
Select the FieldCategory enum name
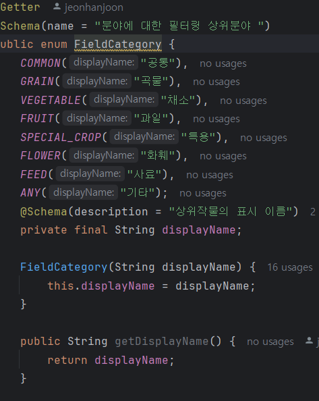[118, 45]
